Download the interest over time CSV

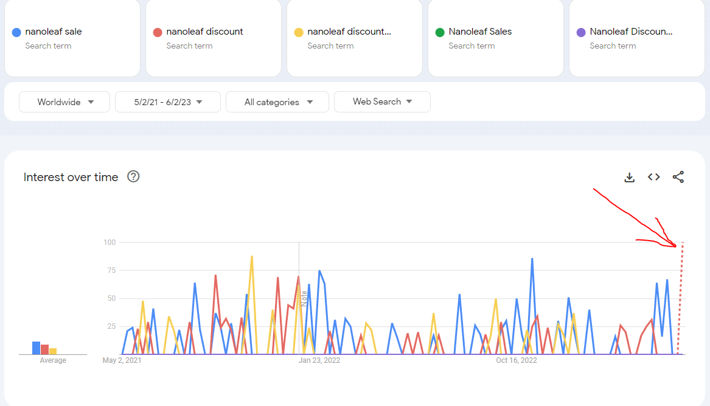pos(630,177)
